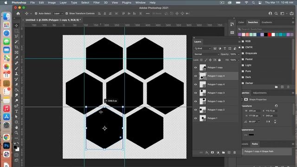Screen dimensions: 297x167
Task: Select the Eyedropper tool
Action: tap(17, 58)
